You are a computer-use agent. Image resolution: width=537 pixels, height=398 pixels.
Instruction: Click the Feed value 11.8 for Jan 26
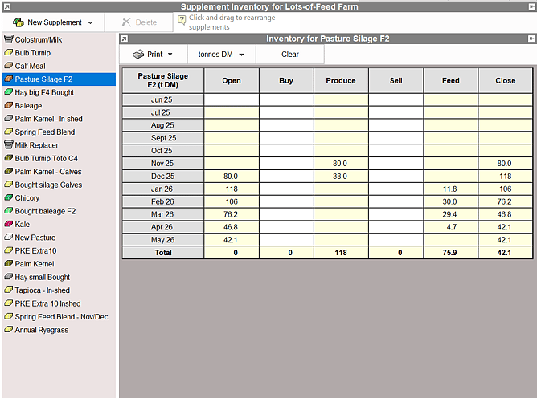tap(451, 189)
